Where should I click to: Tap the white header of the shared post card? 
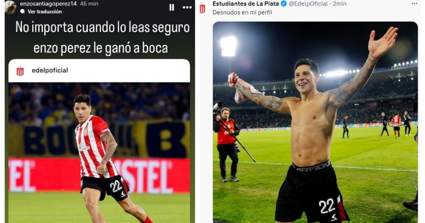(x=99, y=71)
